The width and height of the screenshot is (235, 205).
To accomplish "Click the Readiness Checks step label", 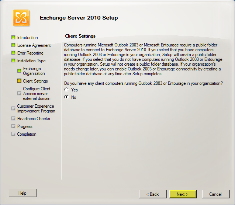I will 34,119.
